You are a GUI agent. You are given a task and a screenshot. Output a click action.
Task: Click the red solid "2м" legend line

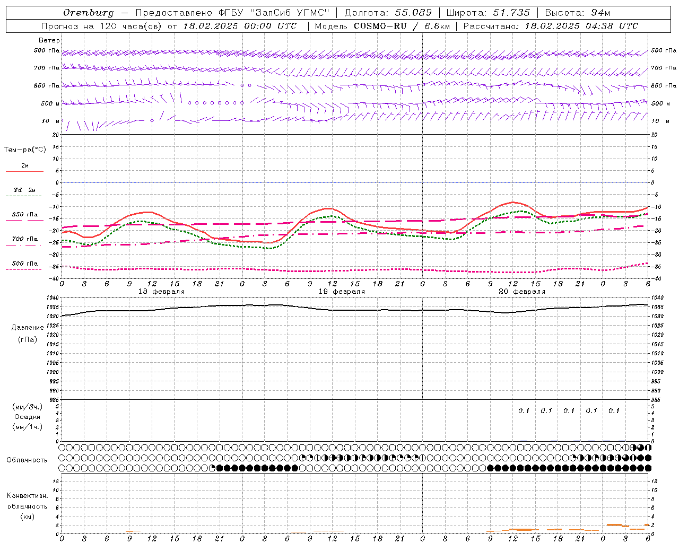click(24, 172)
